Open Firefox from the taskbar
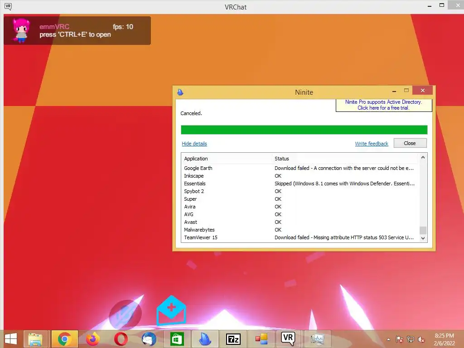Screen dimensions: 464x348 [92, 339]
